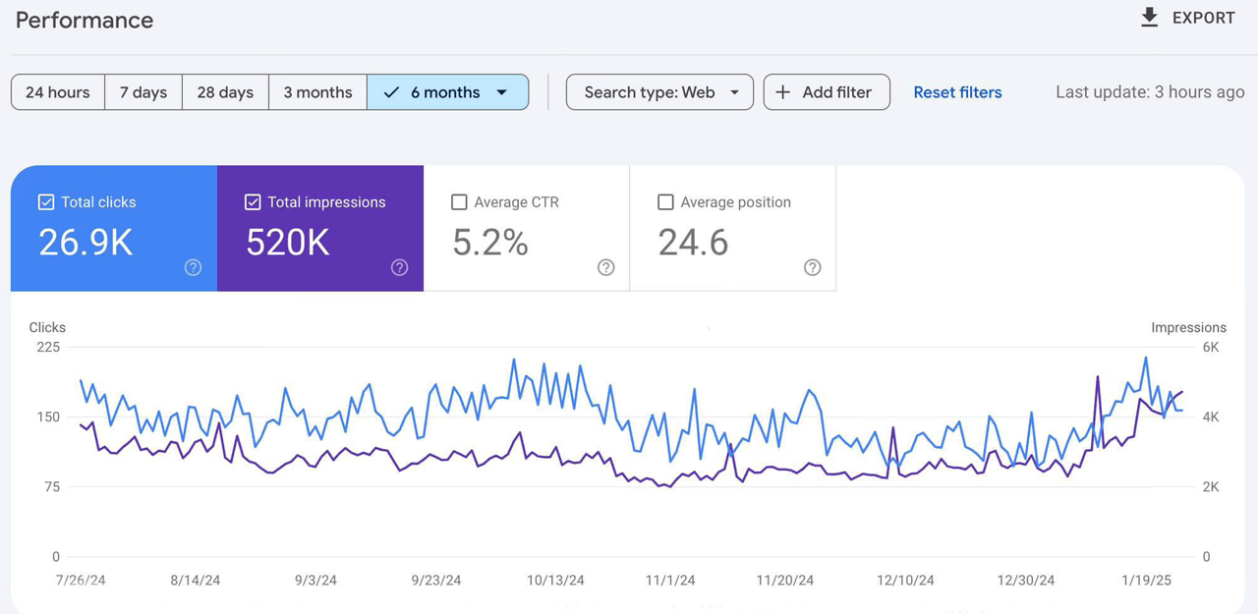1258x614 pixels.
Task: Open help icon on Total clicks card
Action: click(193, 267)
